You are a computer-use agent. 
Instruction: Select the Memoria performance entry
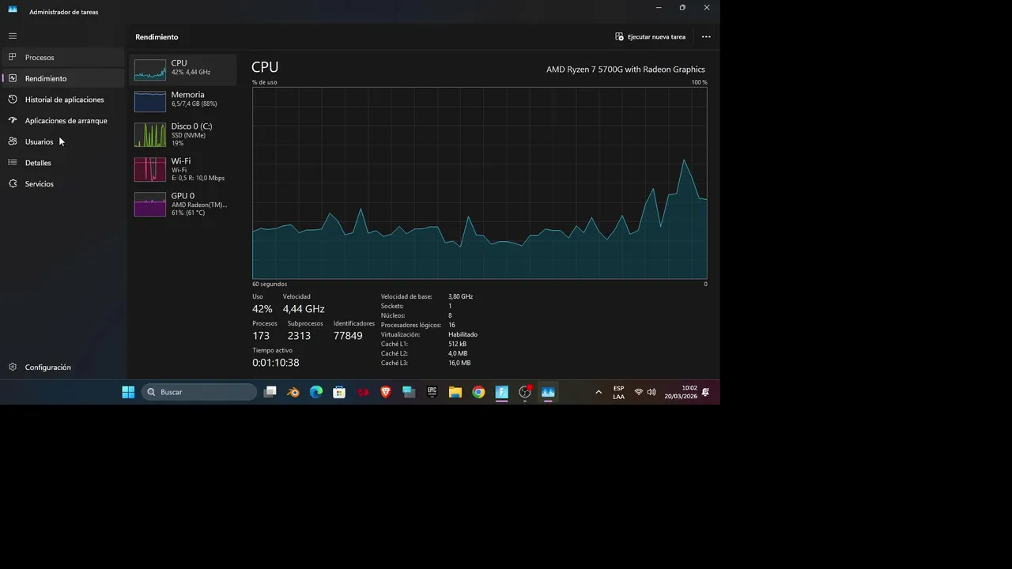coord(183,101)
